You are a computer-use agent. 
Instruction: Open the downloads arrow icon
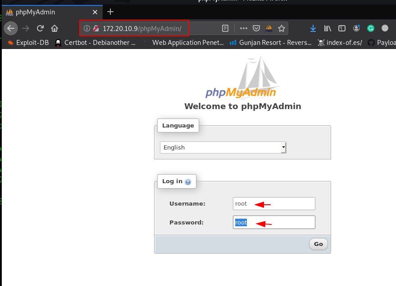(x=313, y=28)
